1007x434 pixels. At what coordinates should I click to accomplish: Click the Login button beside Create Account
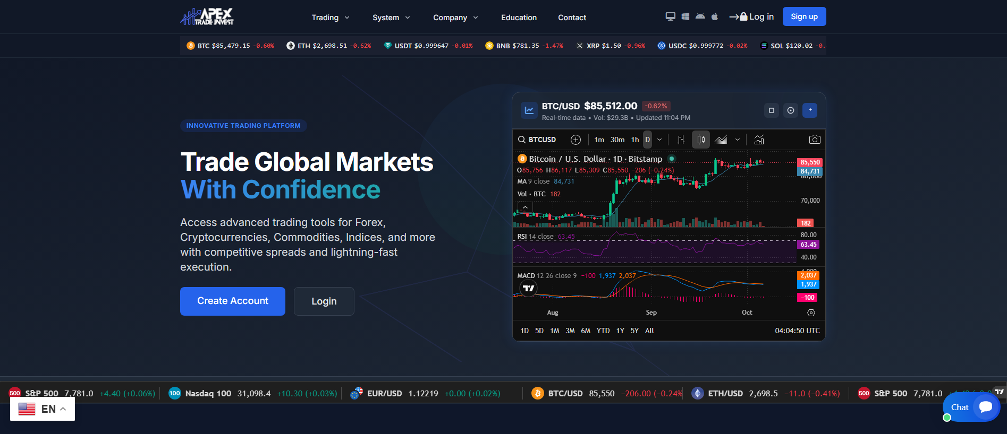click(x=324, y=301)
